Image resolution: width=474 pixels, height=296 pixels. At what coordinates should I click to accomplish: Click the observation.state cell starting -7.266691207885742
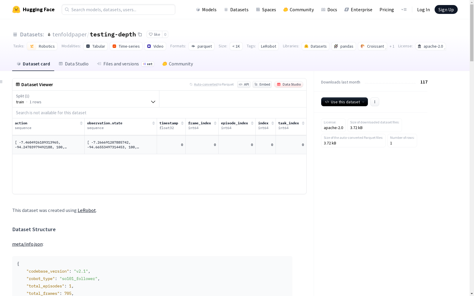(x=121, y=145)
